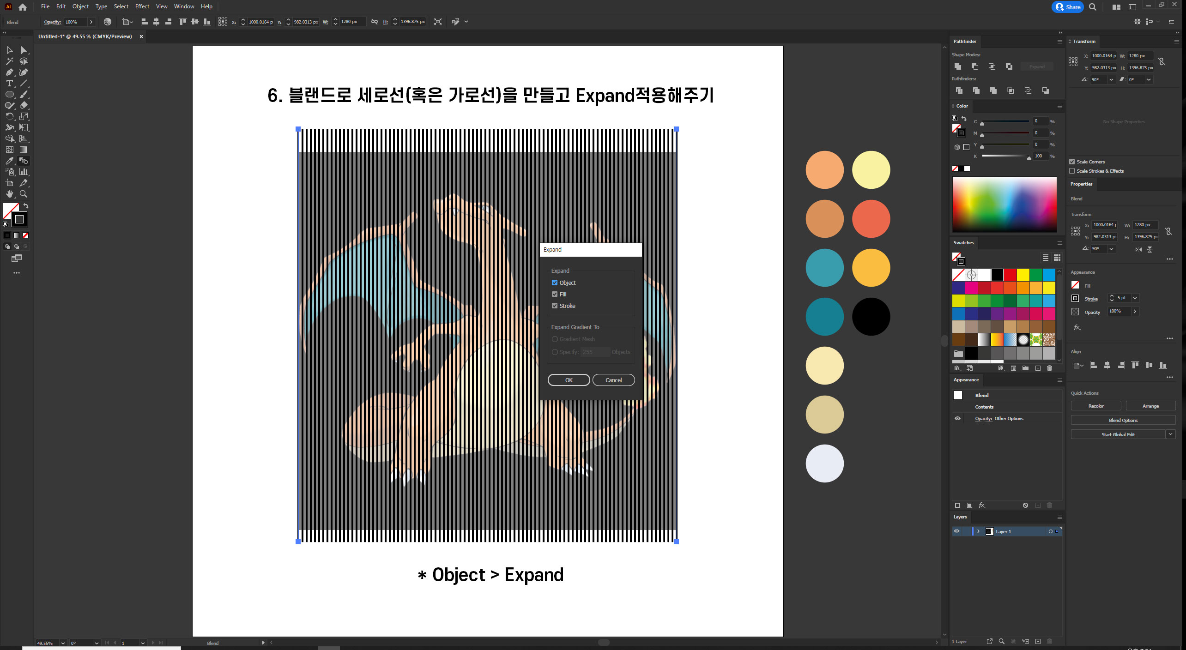Select Specify objects radio option
The width and height of the screenshot is (1186, 650).
555,352
